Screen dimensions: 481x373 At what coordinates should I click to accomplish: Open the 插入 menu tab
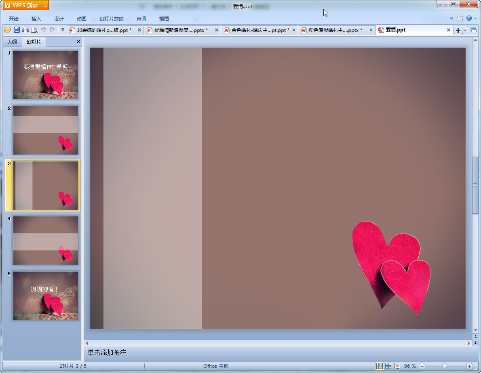pos(36,19)
